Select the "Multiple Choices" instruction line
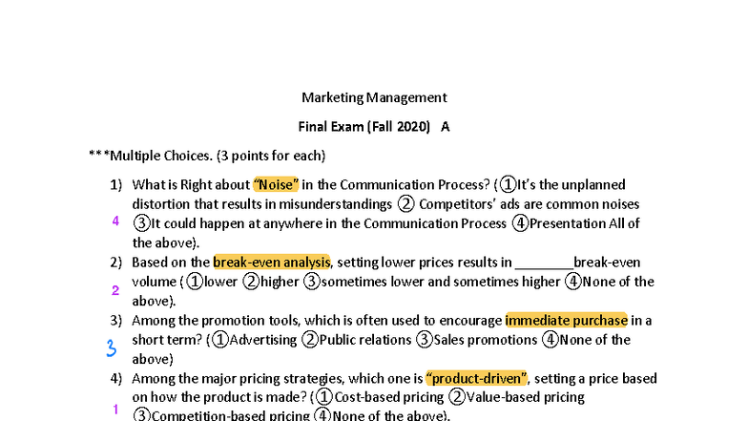This screenshot has height=421, width=748. point(207,155)
